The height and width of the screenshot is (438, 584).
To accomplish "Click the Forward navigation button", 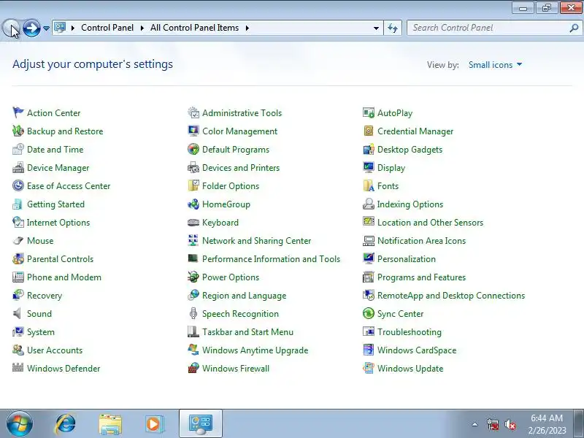I will 31,28.
